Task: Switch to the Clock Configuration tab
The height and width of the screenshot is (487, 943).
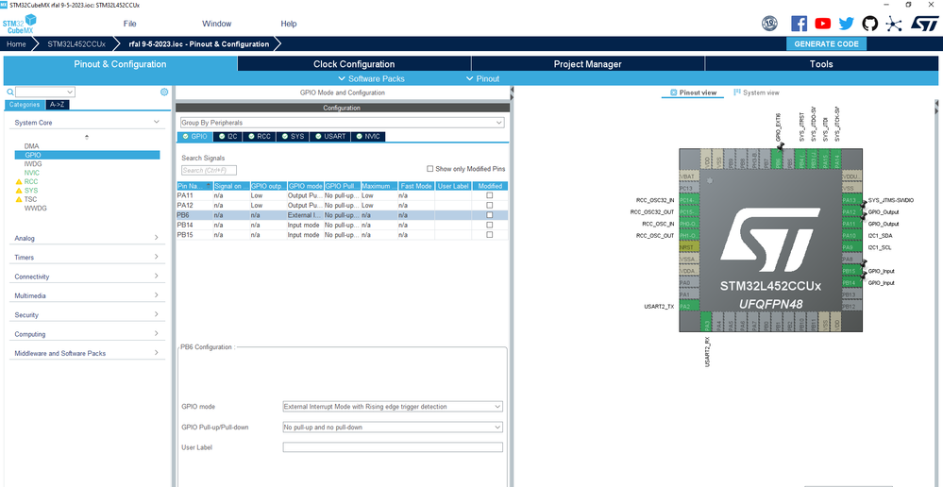Action: 354,64
